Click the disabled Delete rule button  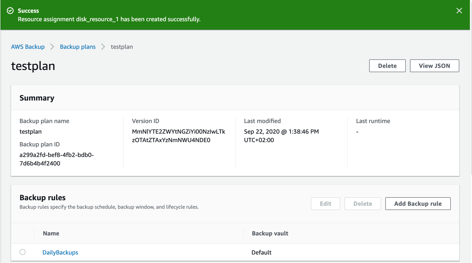[362, 203]
